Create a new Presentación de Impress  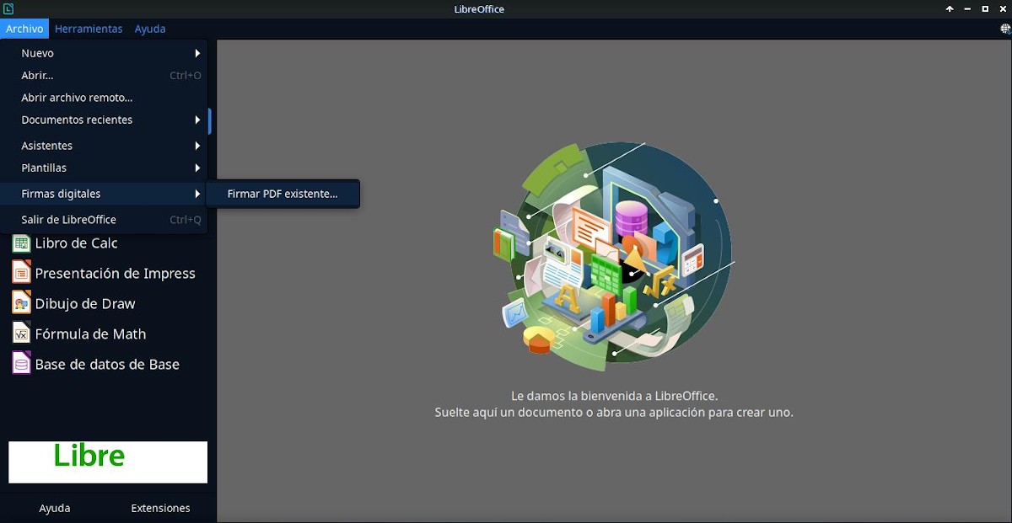click(115, 273)
